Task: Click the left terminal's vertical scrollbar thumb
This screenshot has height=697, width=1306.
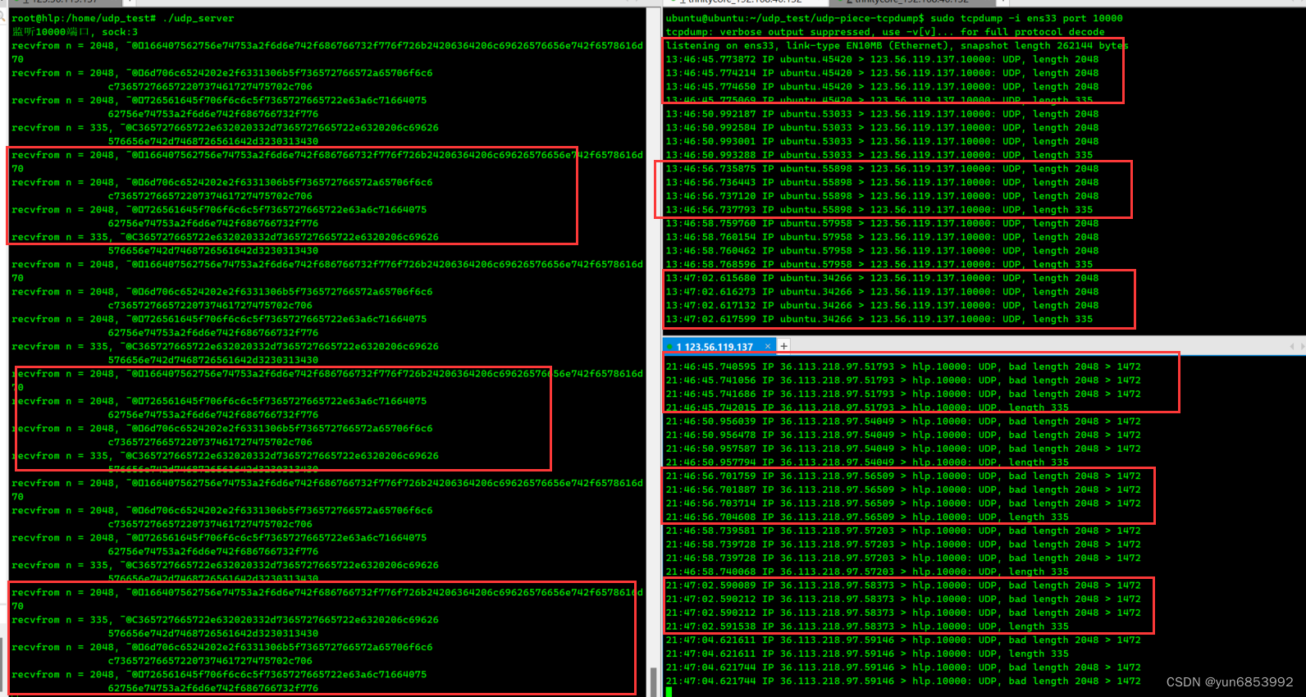Action: pyautogui.click(x=653, y=681)
